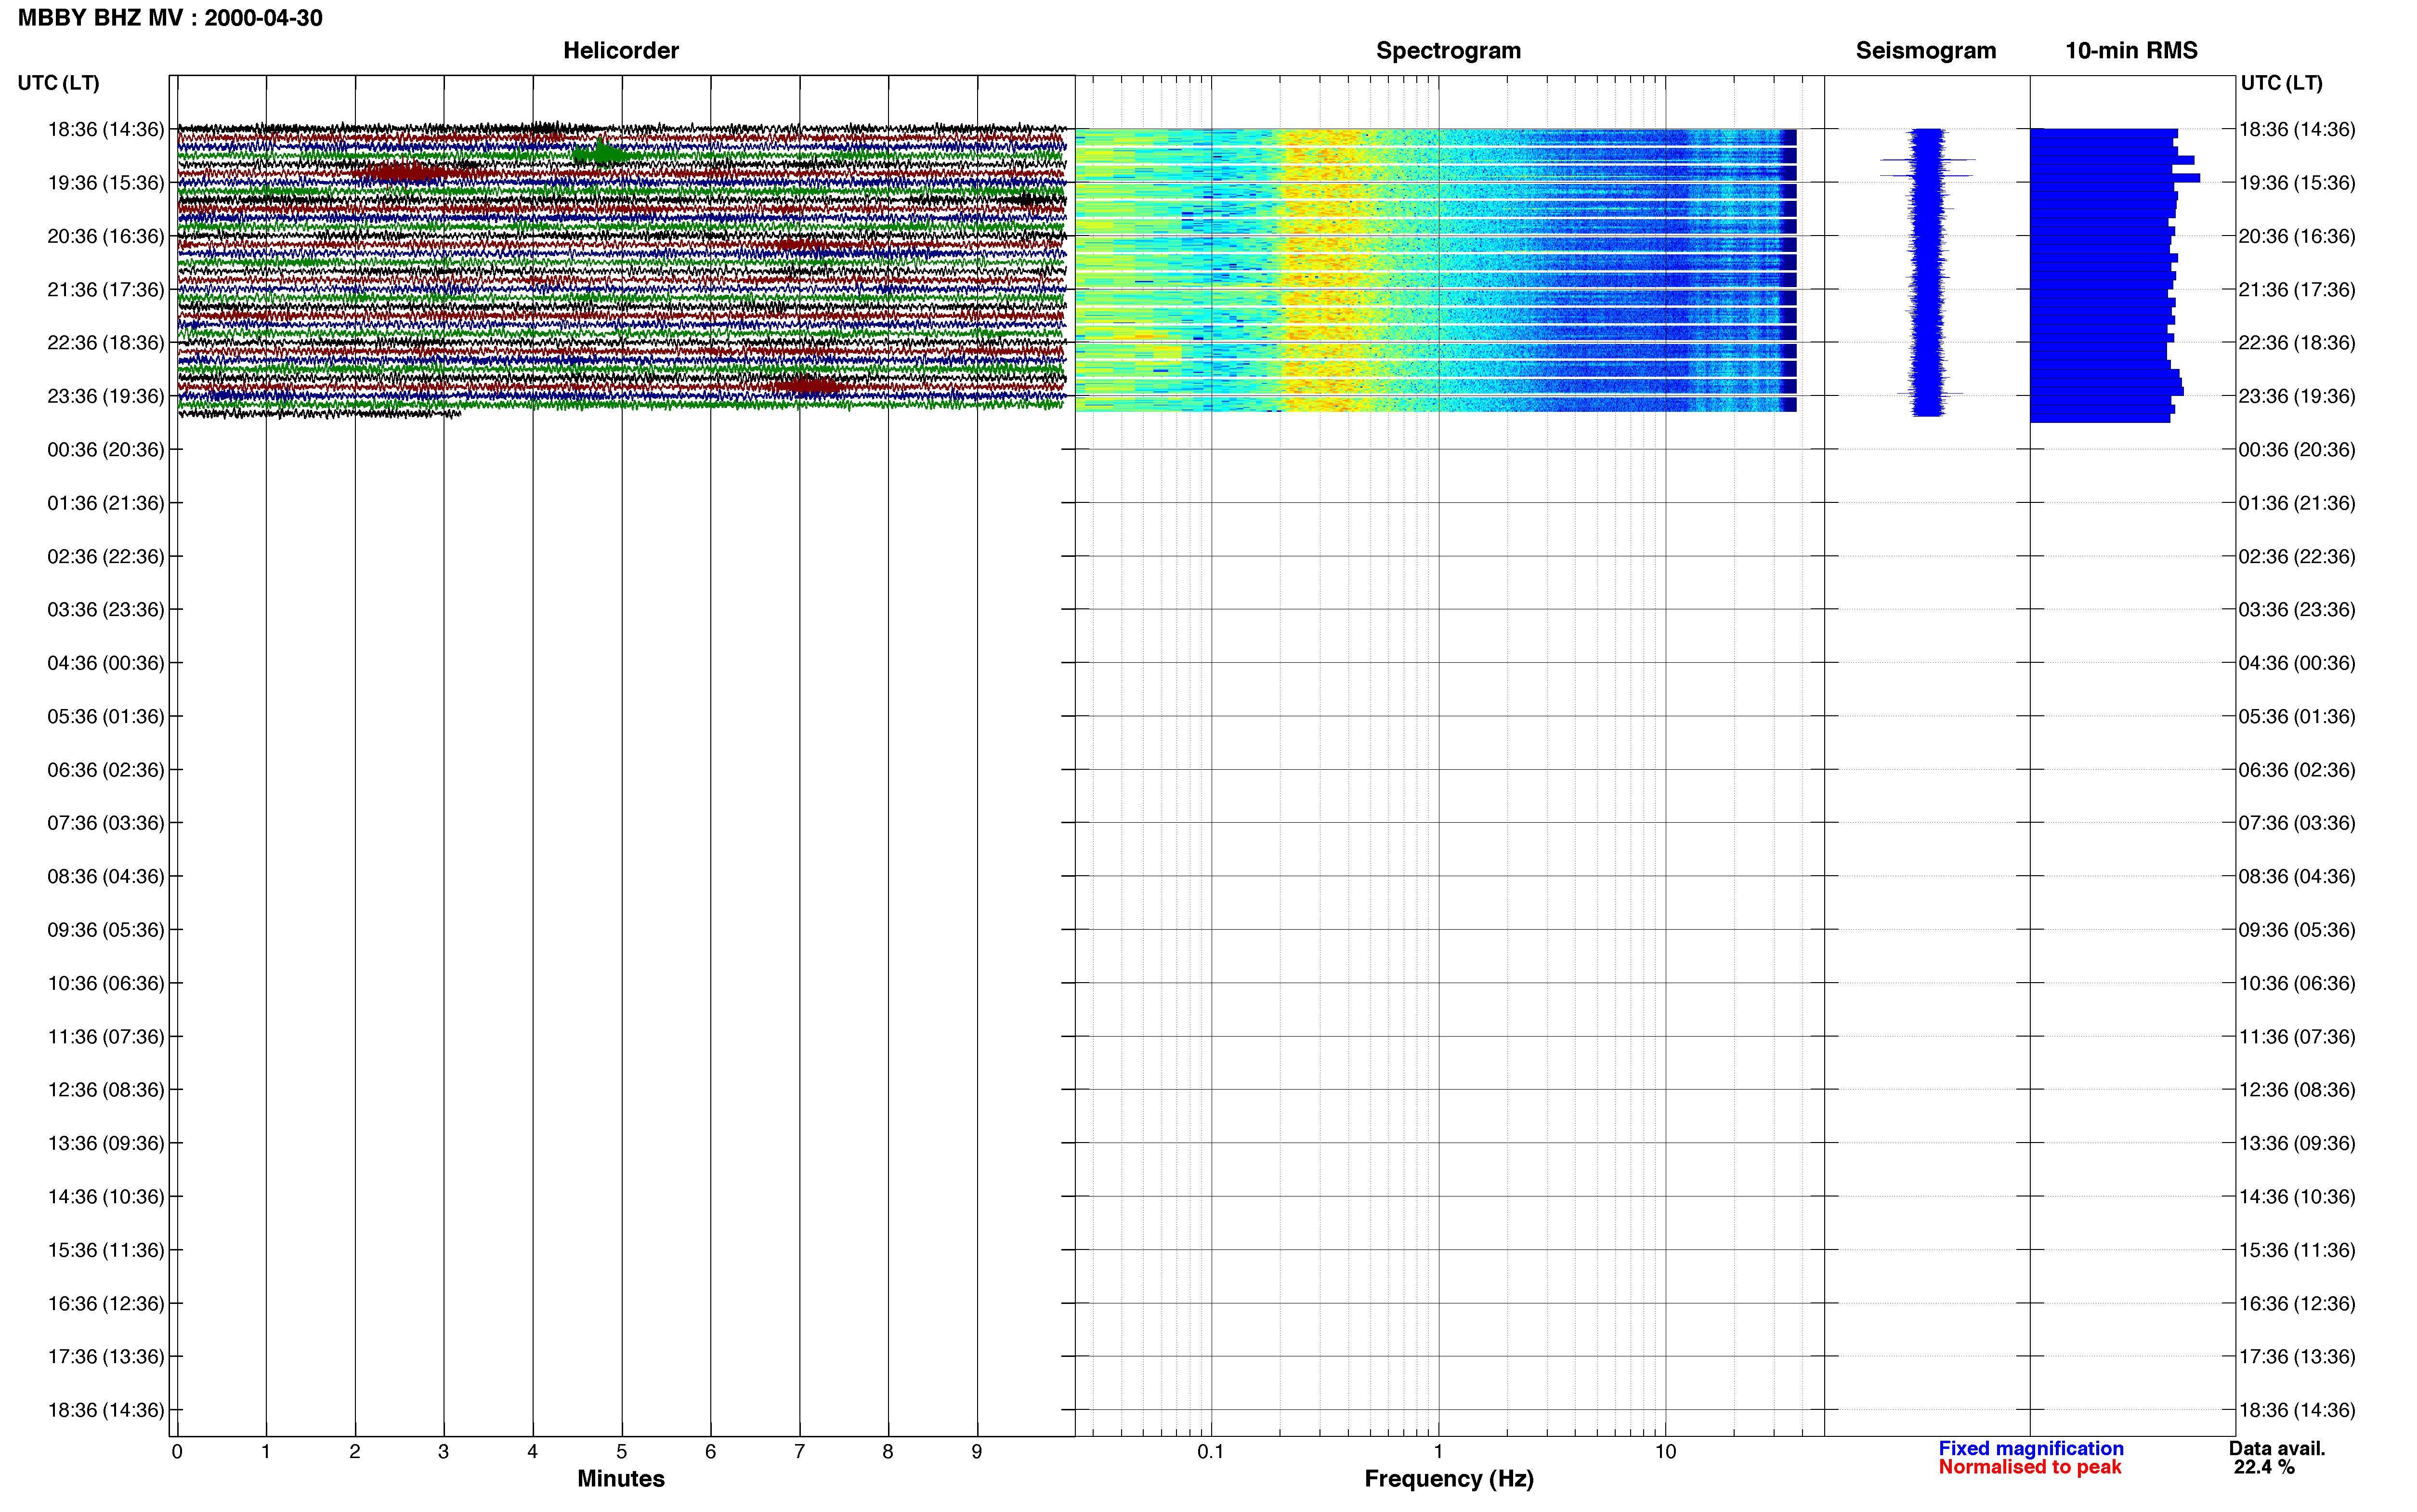Click the blue Fixed magnification legend text

tap(2030, 1448)
